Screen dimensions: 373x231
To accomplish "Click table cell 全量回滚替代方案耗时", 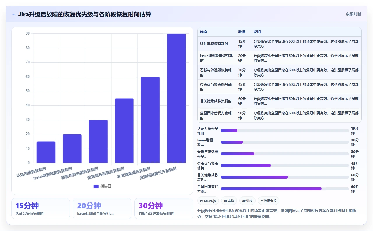I will pyautogui.click(x=216, y=115).
